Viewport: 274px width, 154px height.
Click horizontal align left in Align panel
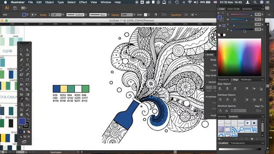[220, 89]
